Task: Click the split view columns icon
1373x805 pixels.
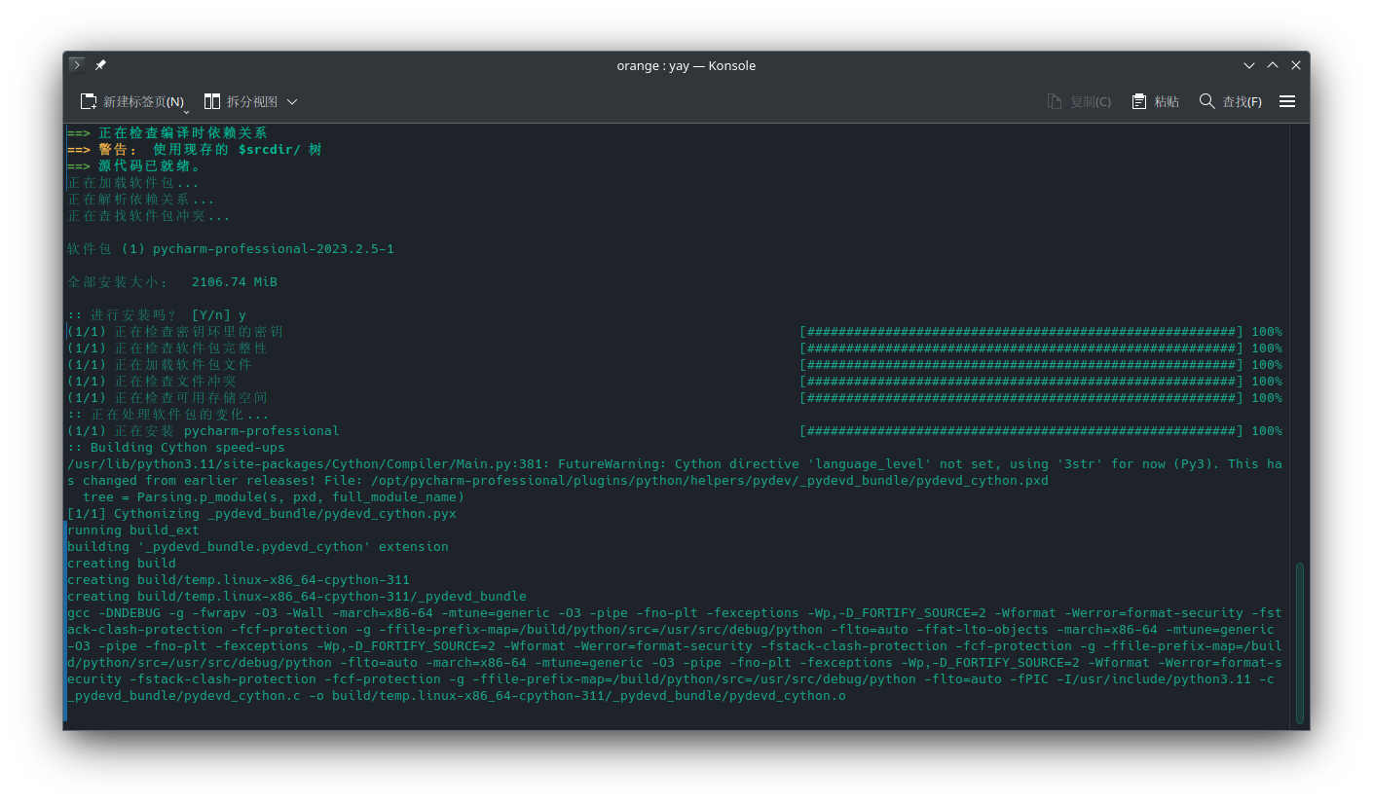Action: 212,101
